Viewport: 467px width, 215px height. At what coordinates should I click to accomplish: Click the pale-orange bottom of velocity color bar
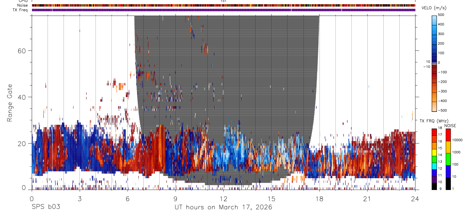click(x=434, y=107)
